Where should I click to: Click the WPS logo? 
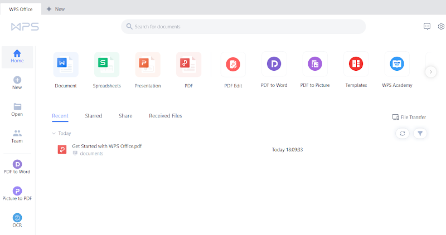click(x=25, y=27)
